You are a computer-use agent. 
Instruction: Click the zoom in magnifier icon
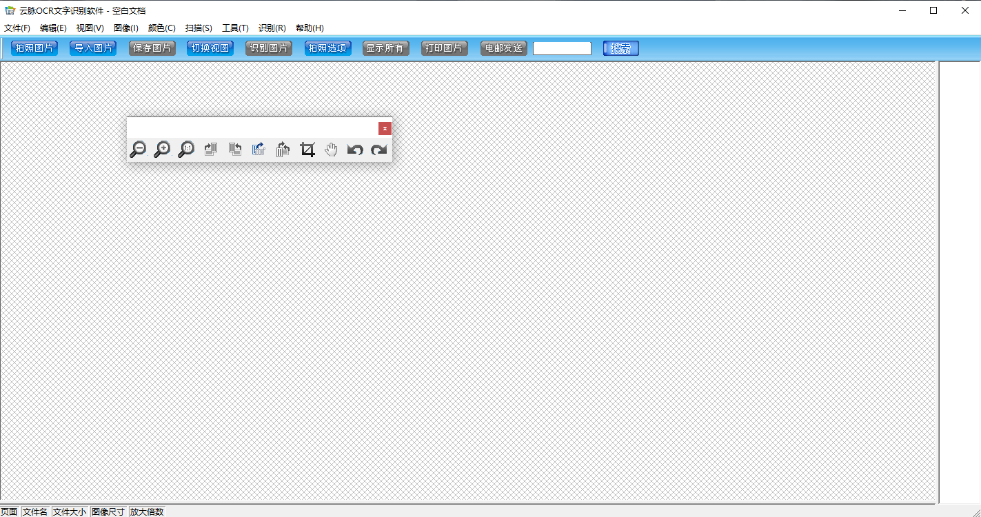pyautogui.click(x=162, y=150)
